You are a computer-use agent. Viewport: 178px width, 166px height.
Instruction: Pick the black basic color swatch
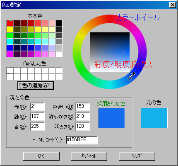coord(59,23)
